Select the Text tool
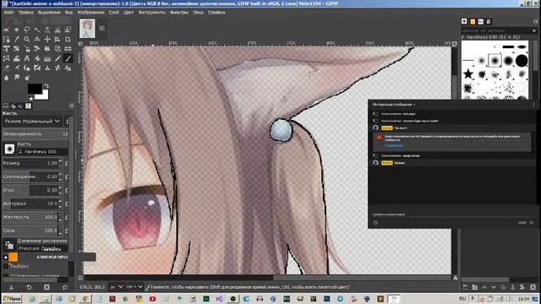Image resolution: width=541 pixels, height=304 pixels. [27, 58]
